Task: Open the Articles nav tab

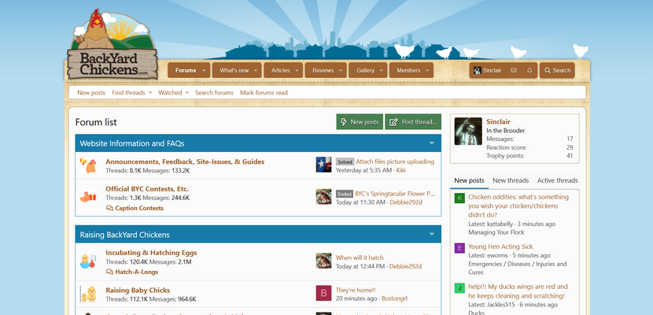Action: tap(281, 70)
